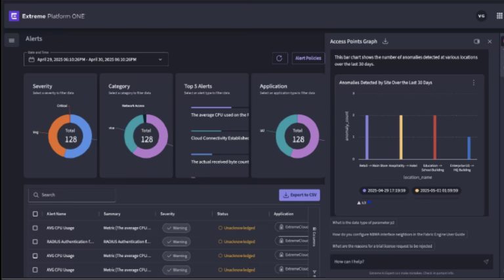Click the Retail Main Store purple bar
Screen dimensions: 504x280
tap(367, 137)
